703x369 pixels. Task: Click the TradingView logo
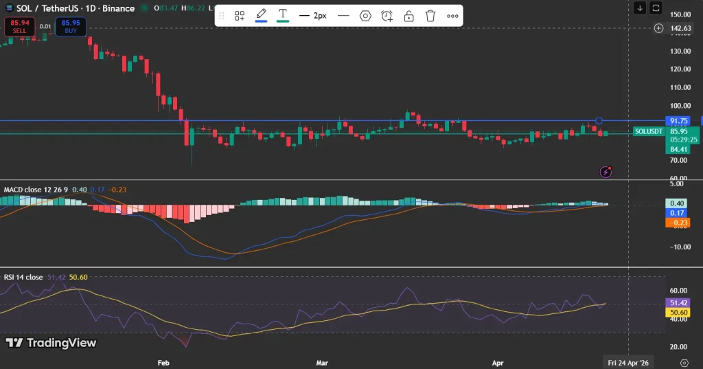51,343
